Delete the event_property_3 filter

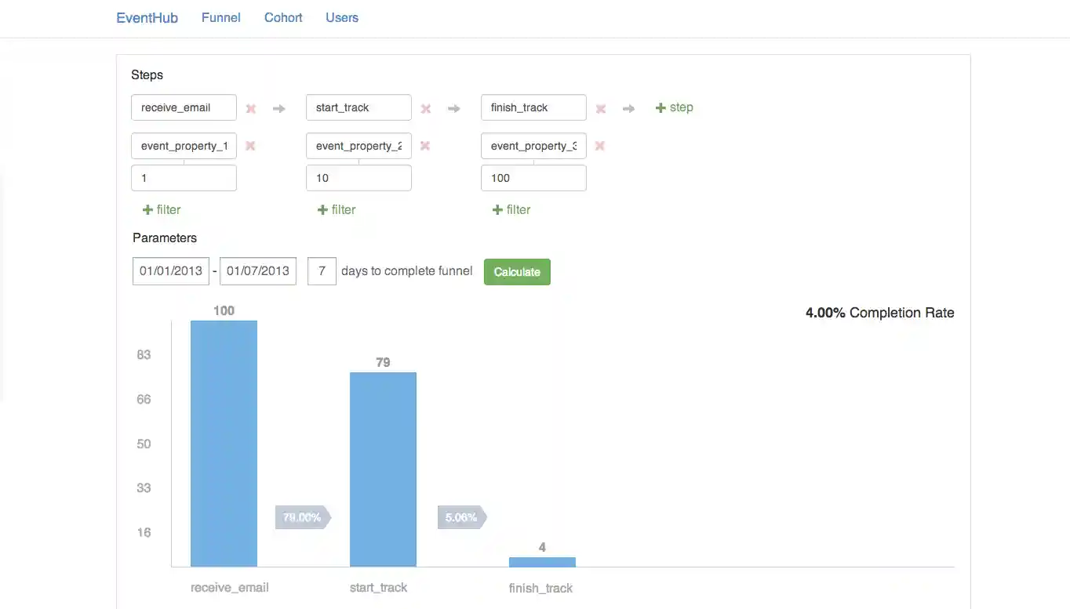tap(600, 146)
